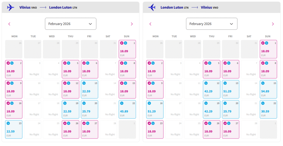Viewport: 283px width, 146px height.
Task: Choose return February 16 at 51.29 EUR
Action: [155, 109]
